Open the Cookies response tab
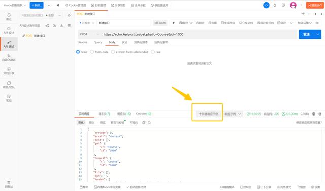 tap(144, 114)
